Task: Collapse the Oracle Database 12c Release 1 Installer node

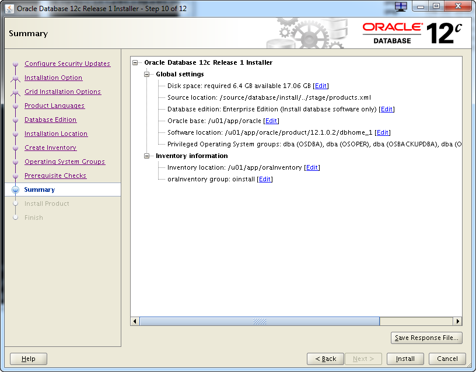Action: point(135,63)
